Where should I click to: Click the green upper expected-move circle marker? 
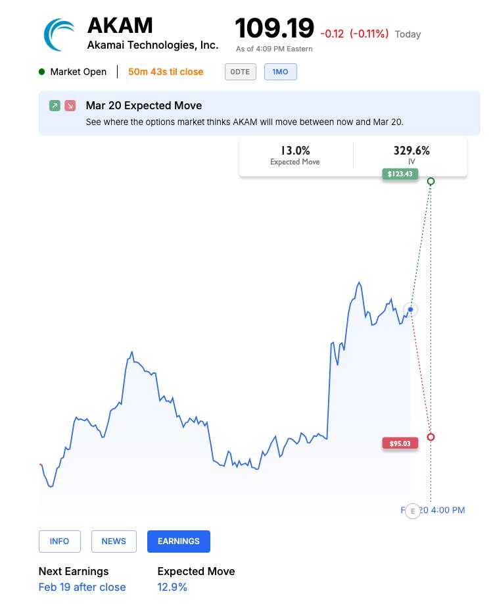coord(431,181)
